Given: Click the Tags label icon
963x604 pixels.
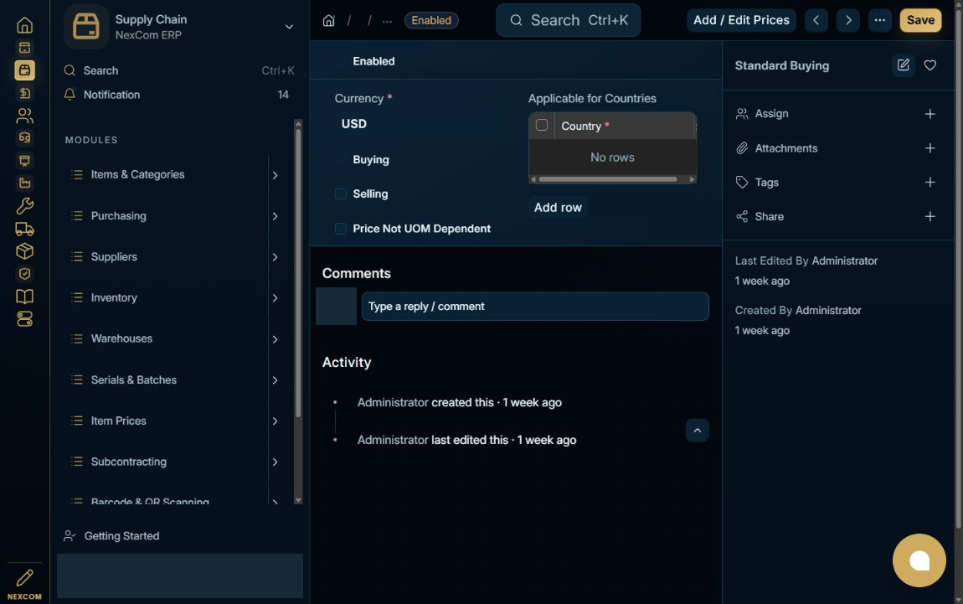Looking at the screenshot, I should point(742,183).
